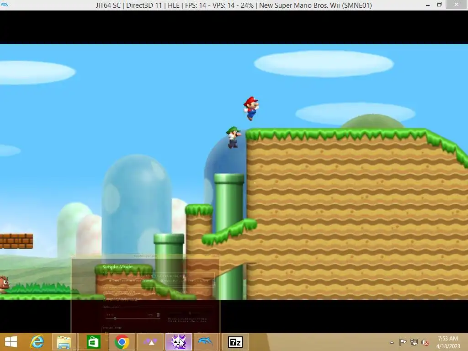Viewport: 468px width, 351px height.
Task: Open the network status tray icon
Action: [x=414, y=342]
